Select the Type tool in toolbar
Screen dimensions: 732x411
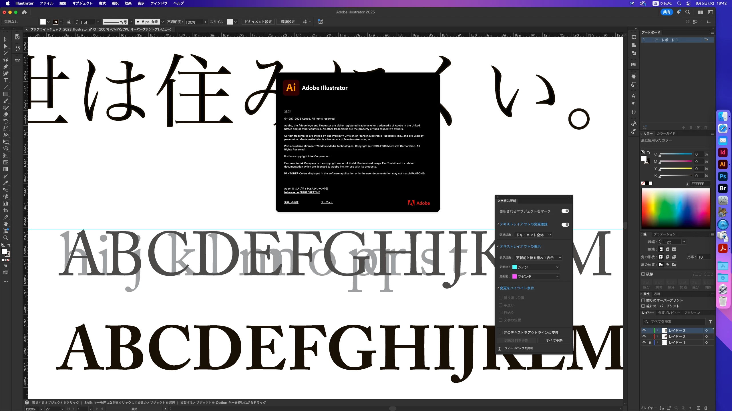click(5, 80)
